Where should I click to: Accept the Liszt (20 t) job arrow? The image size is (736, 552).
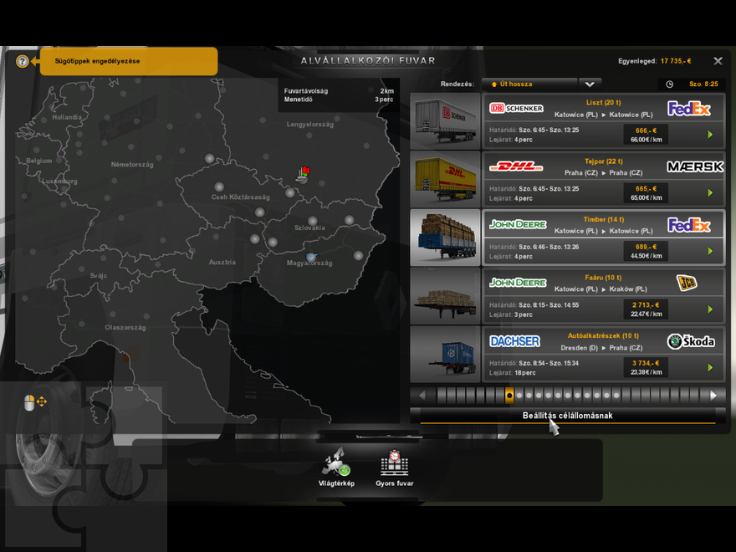click(x=710, y=135)
